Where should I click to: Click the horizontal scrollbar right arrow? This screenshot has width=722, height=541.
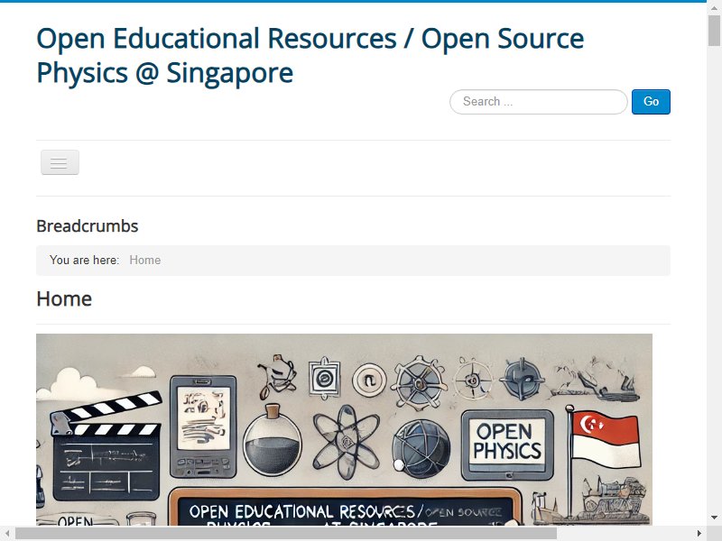[x=699, y=534]
